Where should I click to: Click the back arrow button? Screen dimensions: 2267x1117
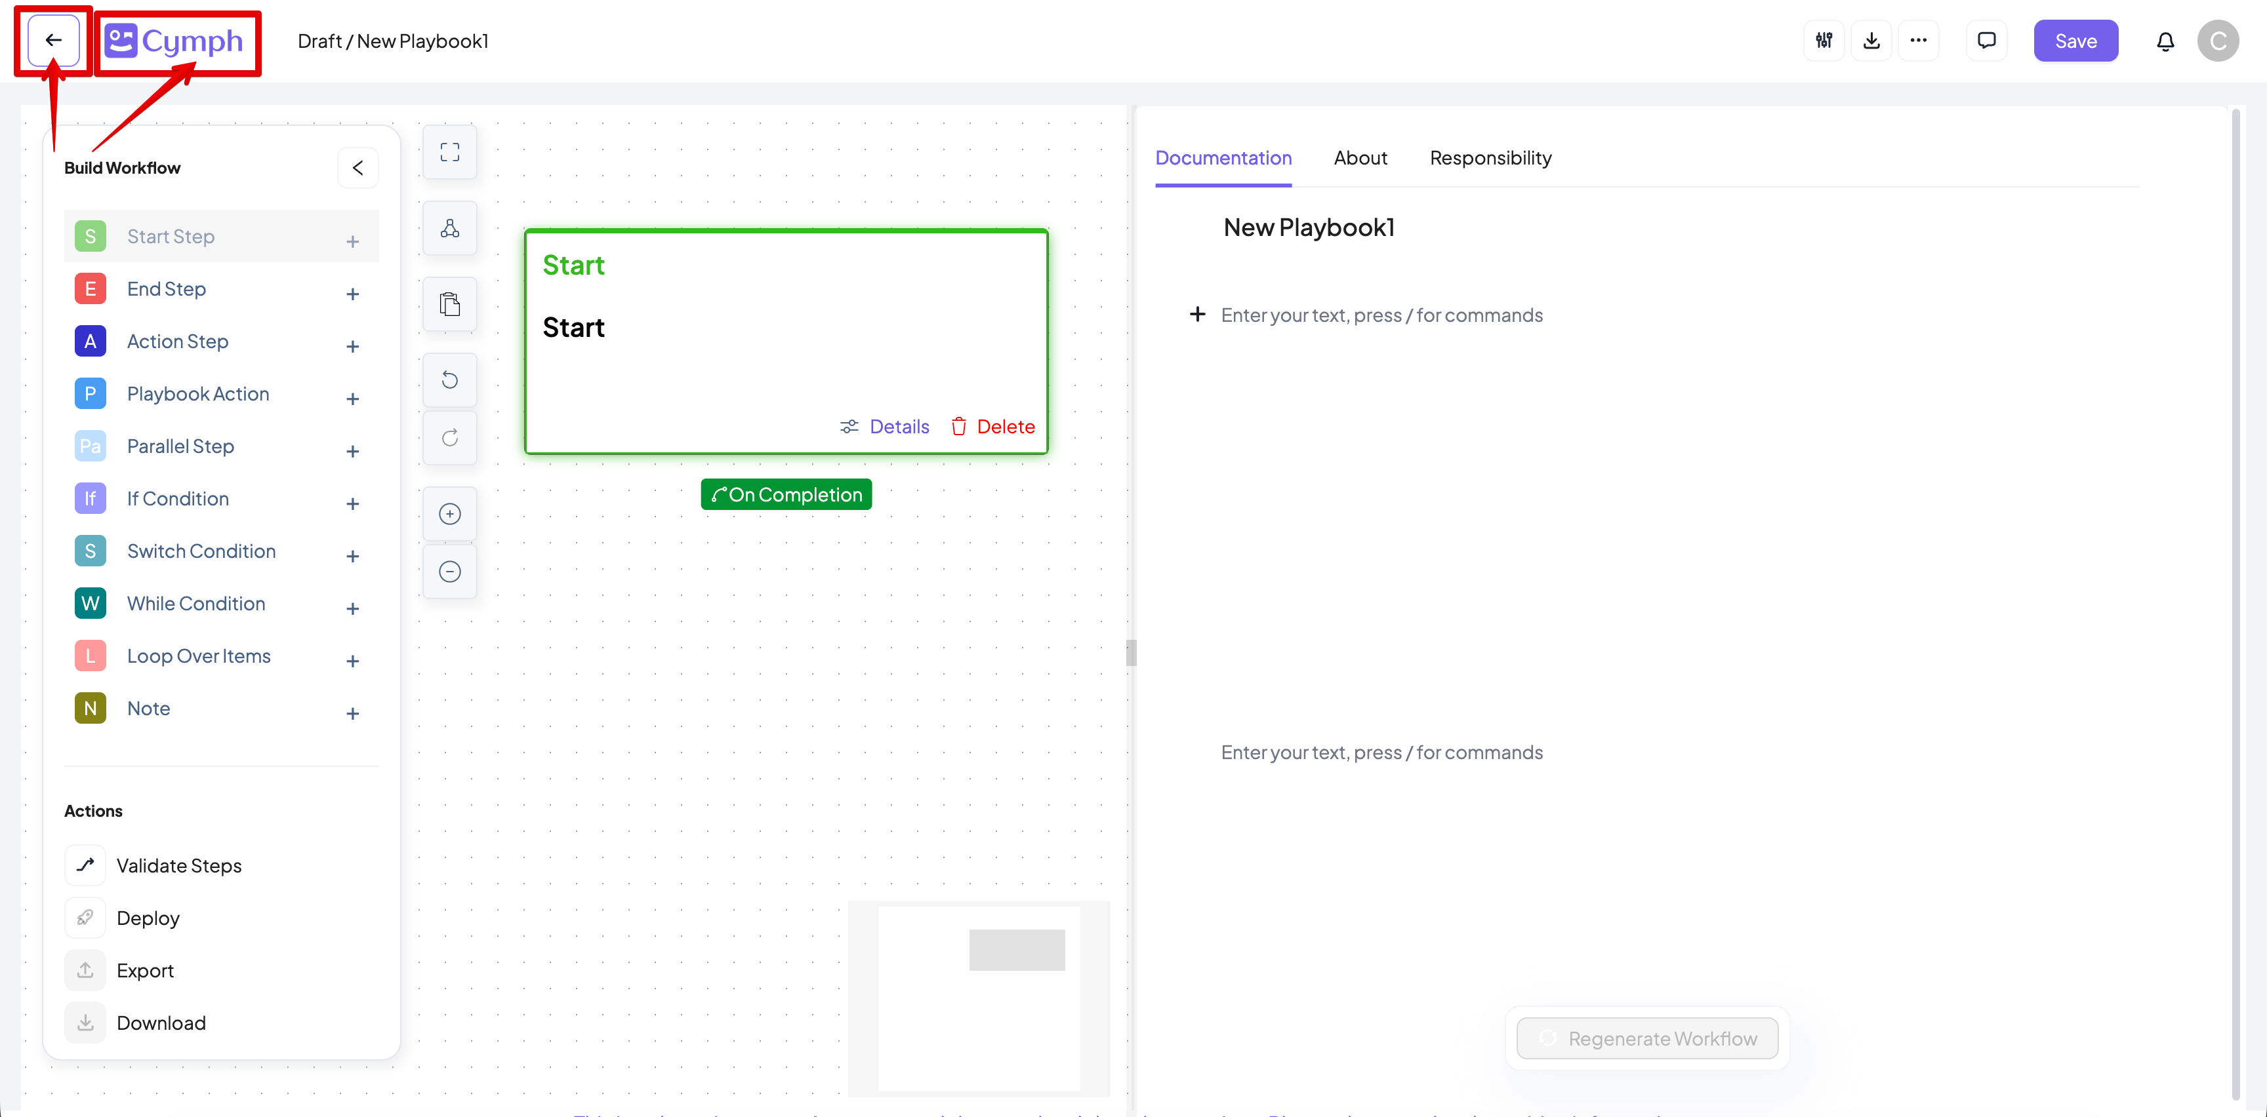[x=52, y=41]
